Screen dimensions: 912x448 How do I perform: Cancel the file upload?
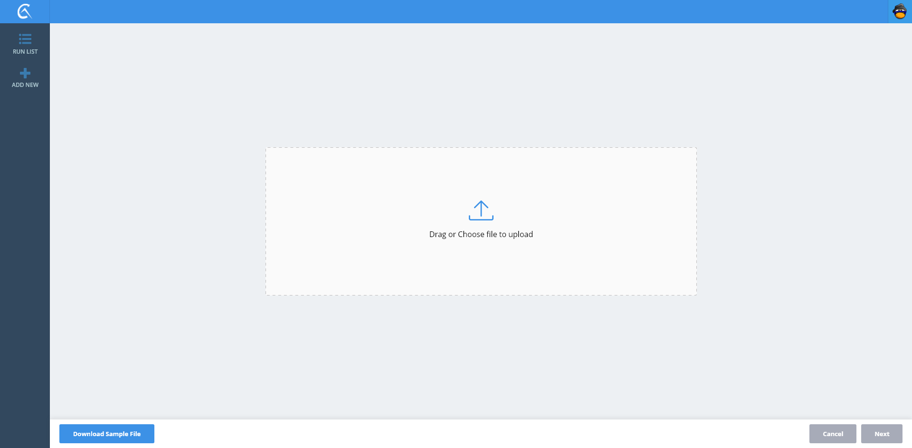tap(833, 434)
